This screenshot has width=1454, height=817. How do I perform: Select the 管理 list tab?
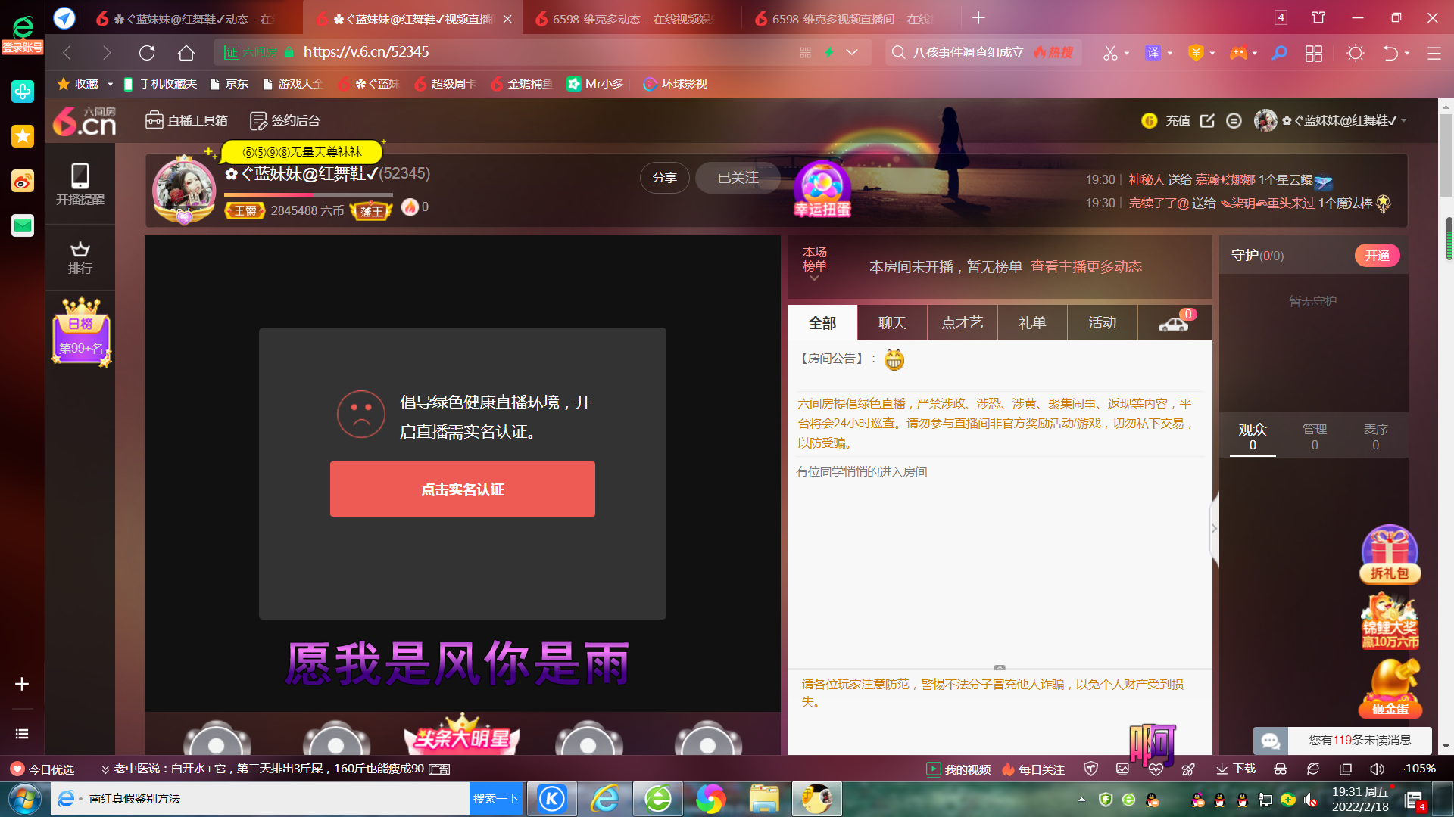coord(1315,436)
